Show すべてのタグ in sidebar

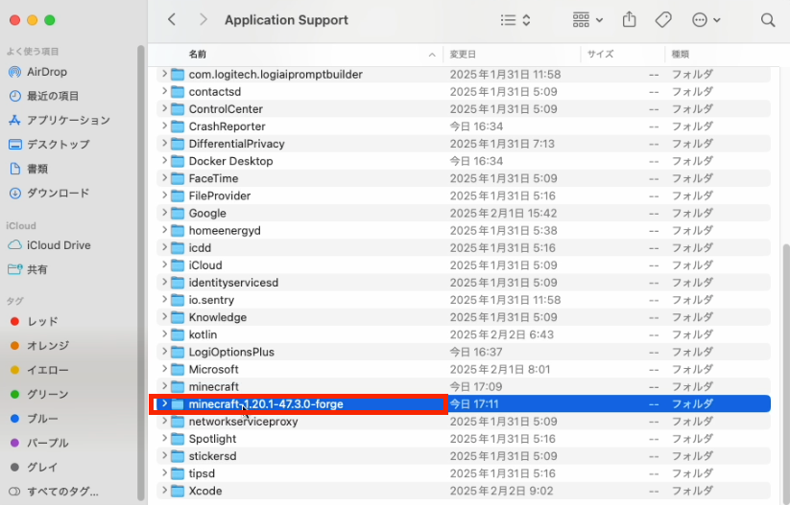54,492
